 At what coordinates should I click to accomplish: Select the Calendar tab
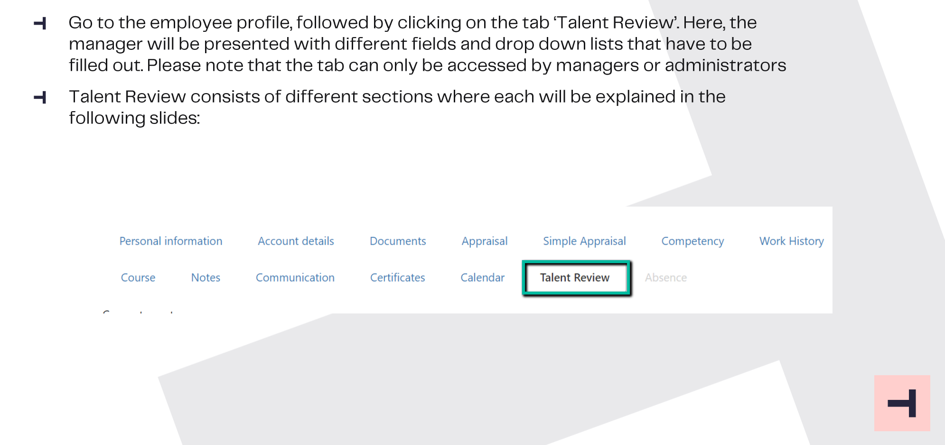(482, 278)
